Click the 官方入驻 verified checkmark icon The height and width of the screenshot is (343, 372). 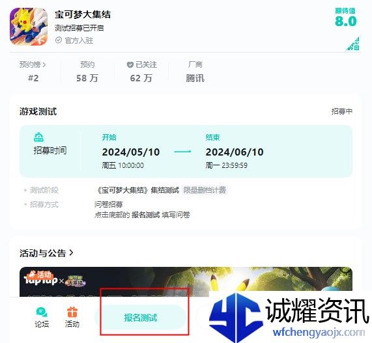(x=59, y=40)
